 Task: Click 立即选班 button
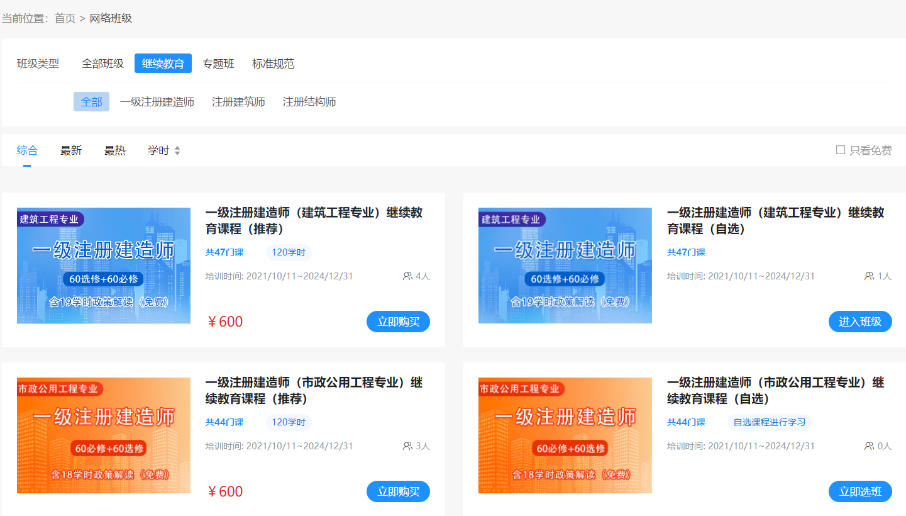click(x=860, y=491)
